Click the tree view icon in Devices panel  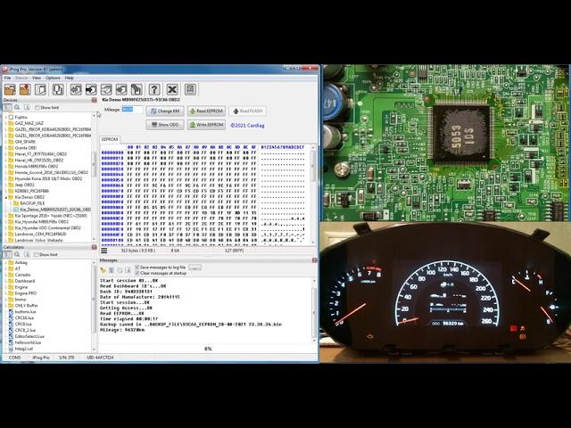pos(7,107)
